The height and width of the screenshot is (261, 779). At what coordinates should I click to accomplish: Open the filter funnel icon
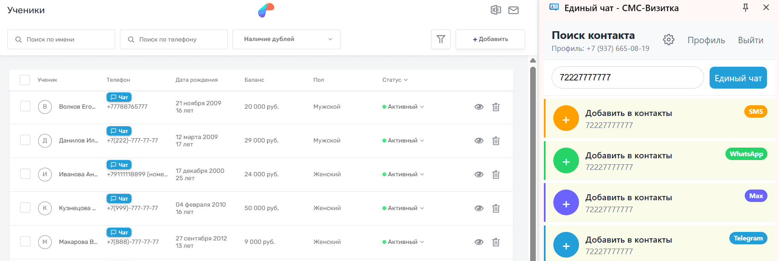click(x=441, y=39)
